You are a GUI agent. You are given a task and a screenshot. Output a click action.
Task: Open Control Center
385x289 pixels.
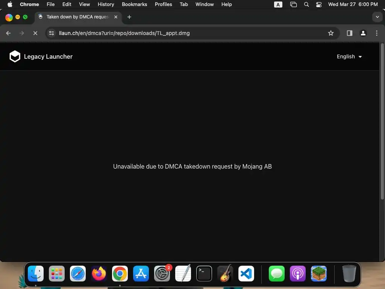(x=319, y=5)
